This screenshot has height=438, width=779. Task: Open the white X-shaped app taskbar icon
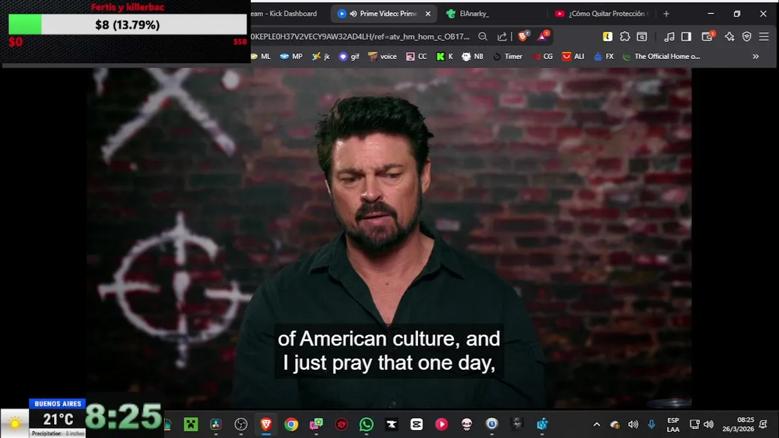pyautogui.click(x=391, y=424)
